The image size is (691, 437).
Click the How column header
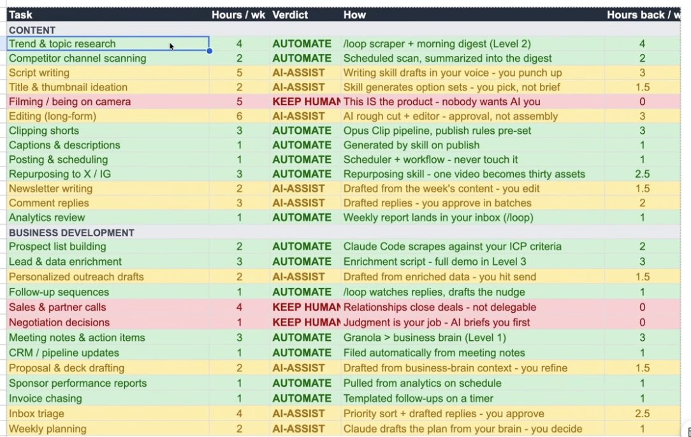[473, 15]
